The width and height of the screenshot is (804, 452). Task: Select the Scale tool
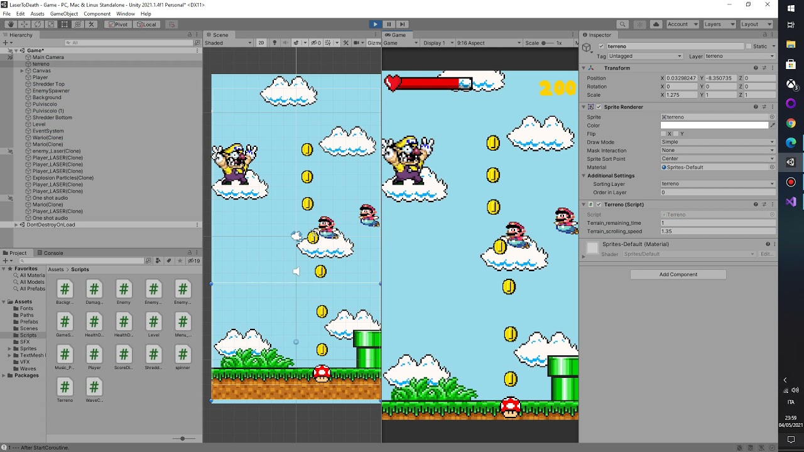click(51, 24)
